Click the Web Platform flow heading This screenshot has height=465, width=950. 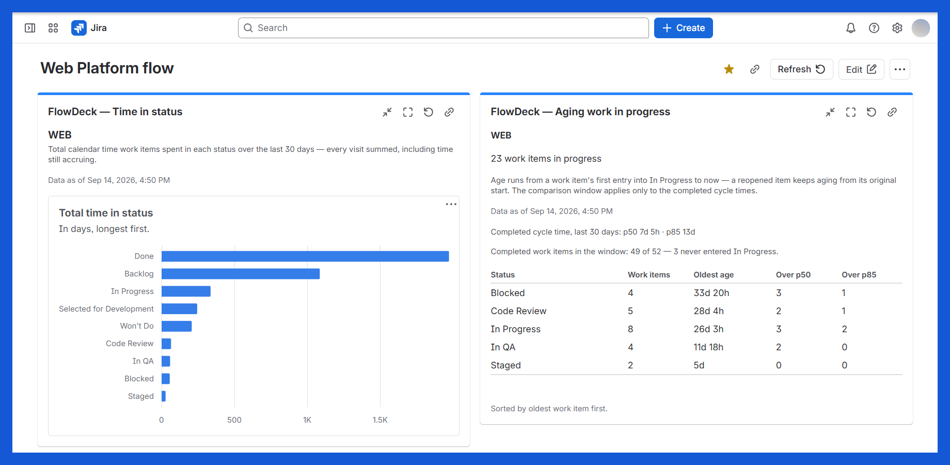click(x=107, y=68)
